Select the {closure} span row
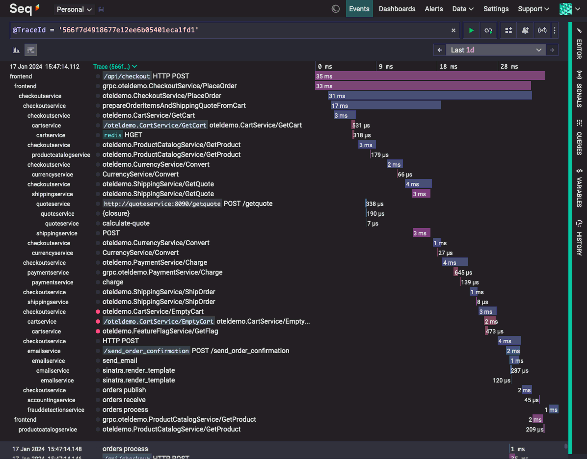This screenshot has width=587, height=459. click(x=116, y=214)
